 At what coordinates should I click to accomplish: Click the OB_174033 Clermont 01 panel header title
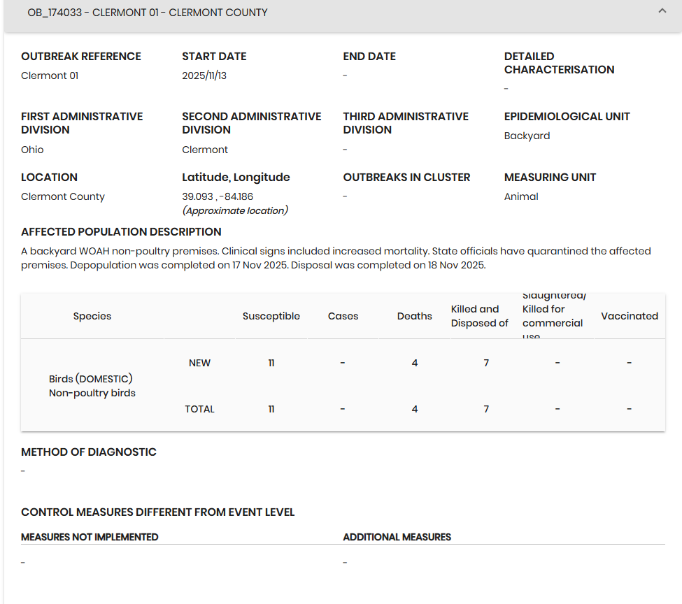[x=148, y=13]
